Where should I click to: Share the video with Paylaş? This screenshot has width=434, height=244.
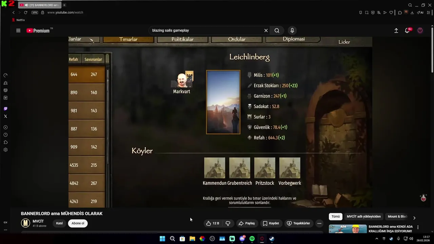(x=247, y=223)
